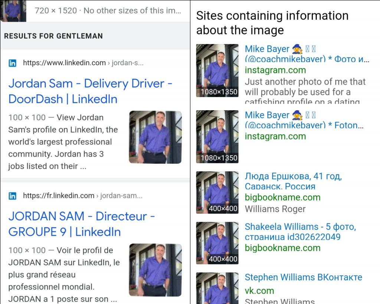Click the LinkedIn icon beside fr.linkedin.com URL

[x=12, y=196]
